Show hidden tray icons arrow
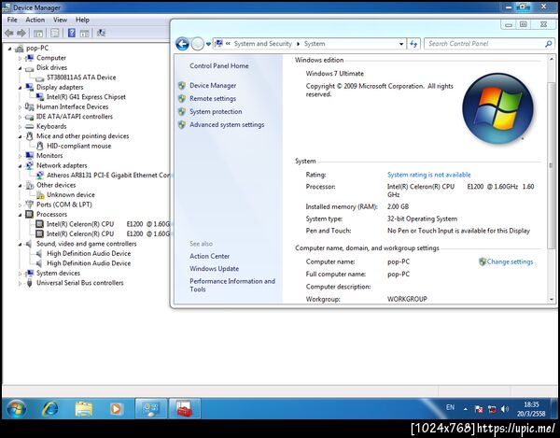The width and height of the screenshot is (560, 438). click(466, 409)
